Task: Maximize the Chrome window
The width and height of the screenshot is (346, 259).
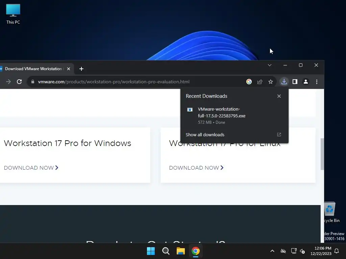Action: point(300,65)
